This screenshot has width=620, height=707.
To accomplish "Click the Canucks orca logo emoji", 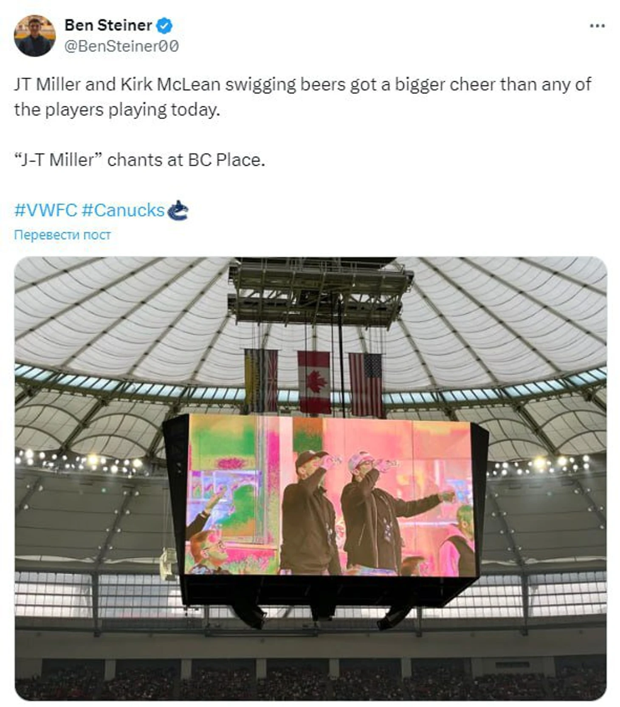I will coord(178,210).
